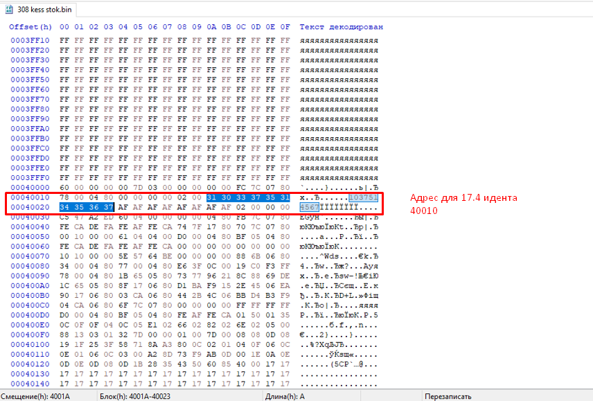The image size is (593, 401).
Task: Click the 00 column header
Action: click(x=64, y=27)
